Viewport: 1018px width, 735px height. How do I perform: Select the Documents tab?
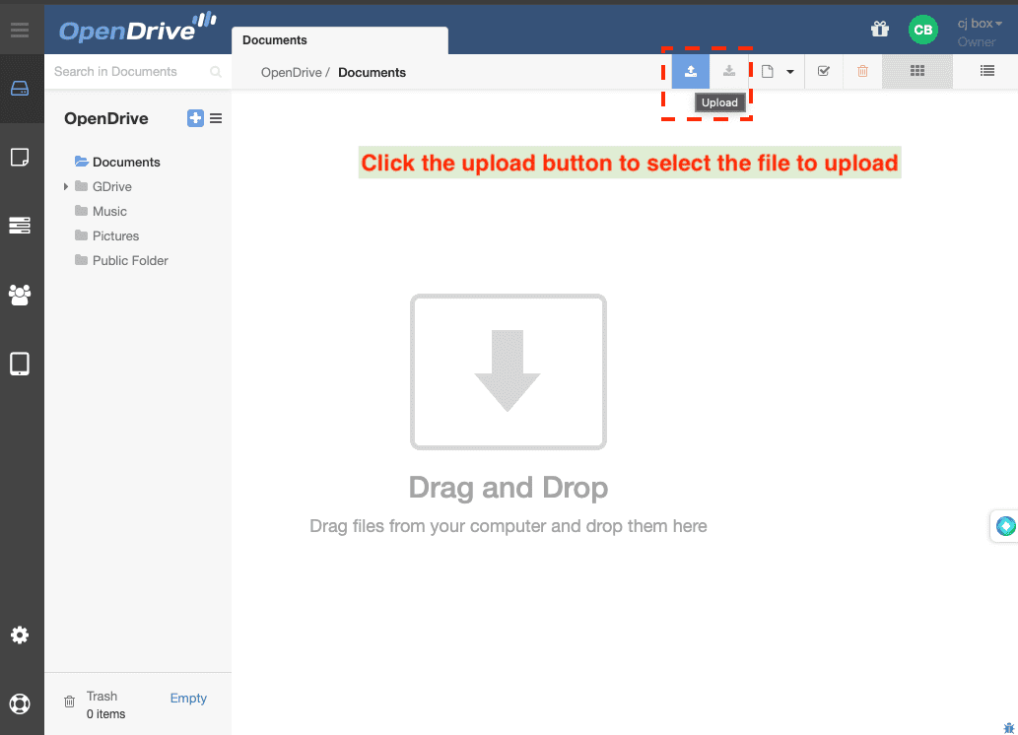click(340, 40)
